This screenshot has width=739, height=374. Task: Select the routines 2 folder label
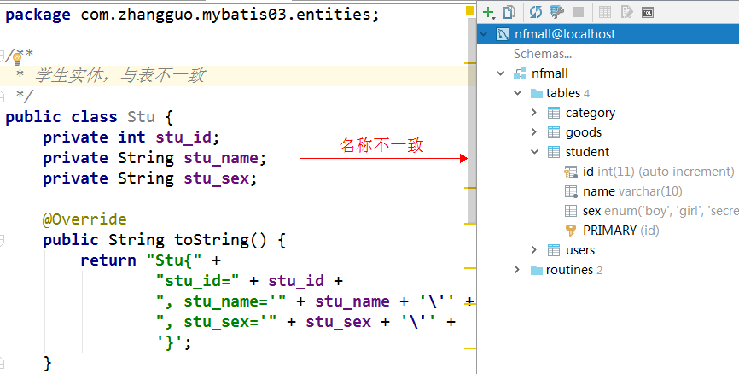click(x=574, y=270)
